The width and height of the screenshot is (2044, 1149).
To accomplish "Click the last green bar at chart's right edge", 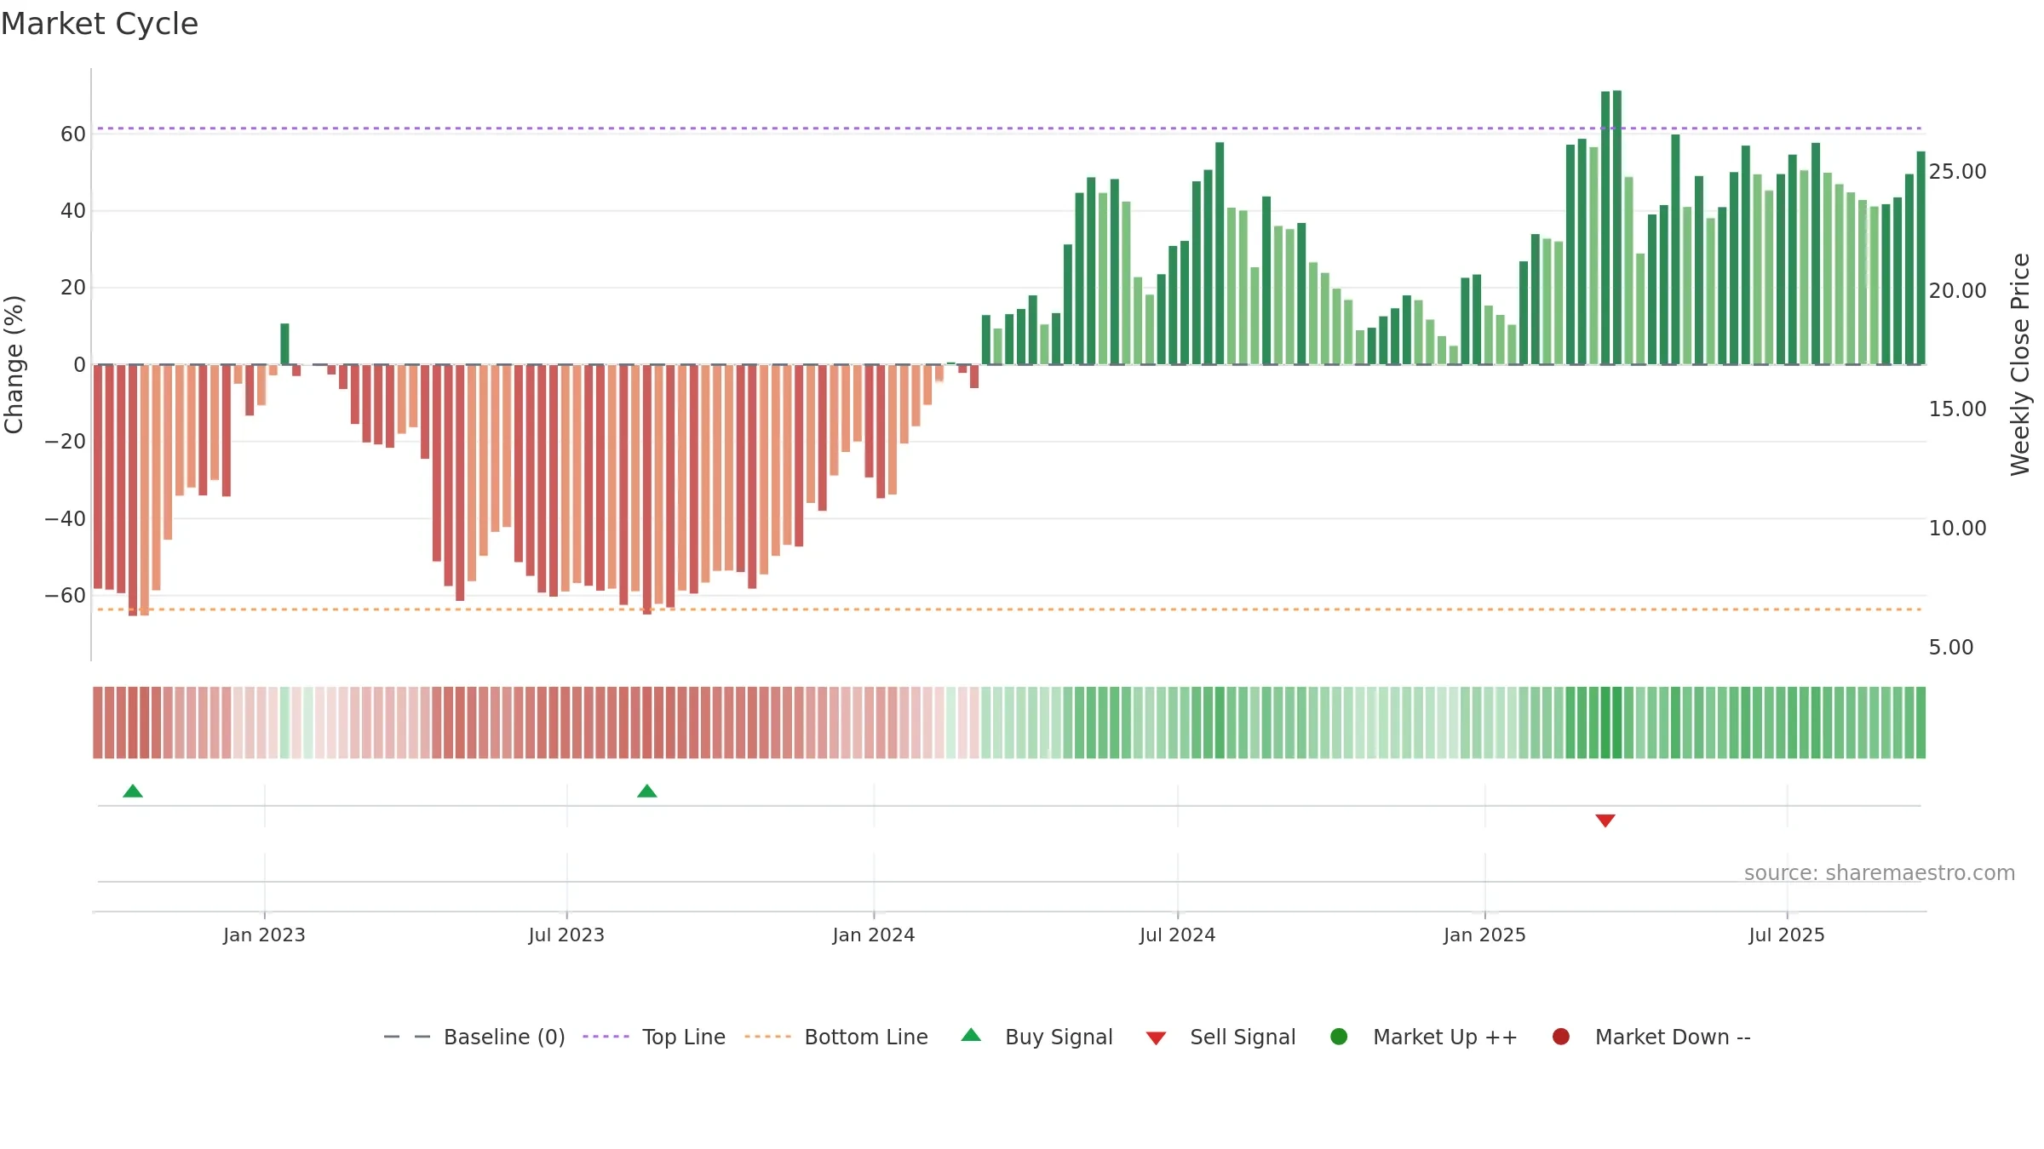I will coord(1921,258).
